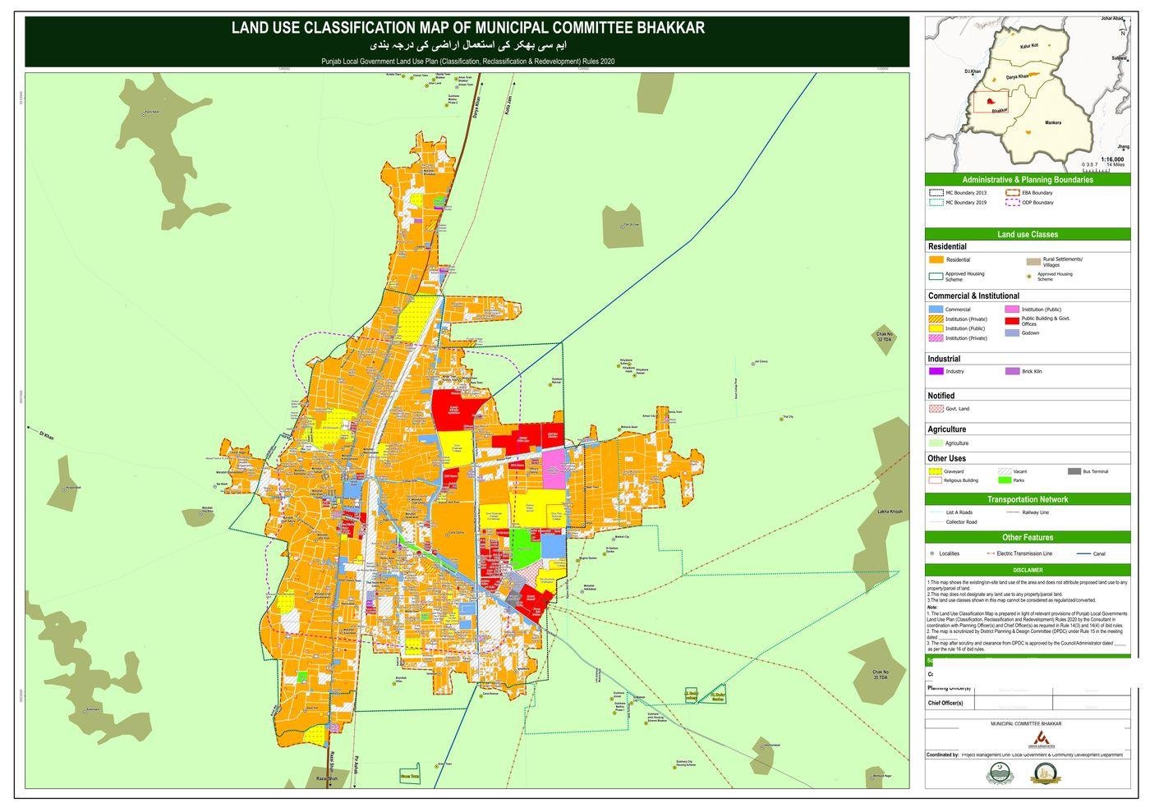Click the yellow dashed Graveyard swatch

(935, 471)
